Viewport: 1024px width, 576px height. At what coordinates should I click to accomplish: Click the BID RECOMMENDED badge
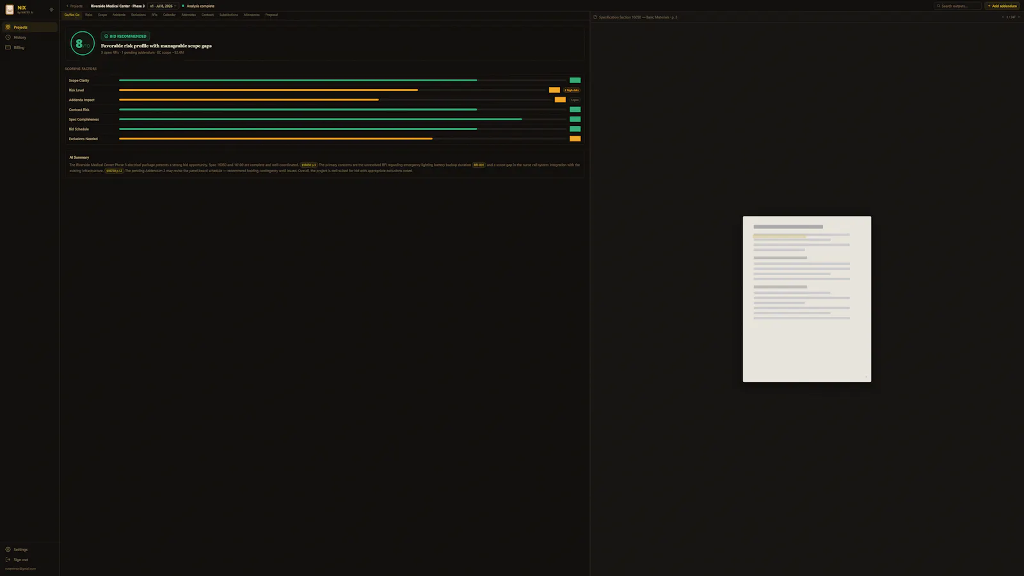coord(125,36)
